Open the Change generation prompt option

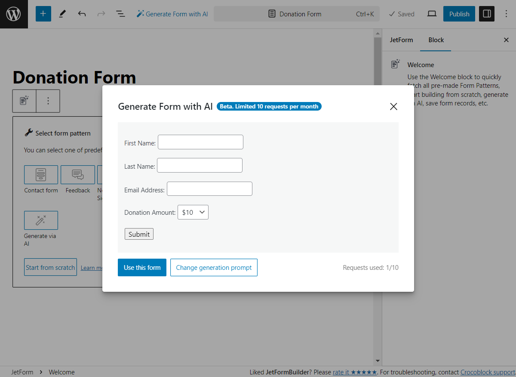click(x=214, y=267)
